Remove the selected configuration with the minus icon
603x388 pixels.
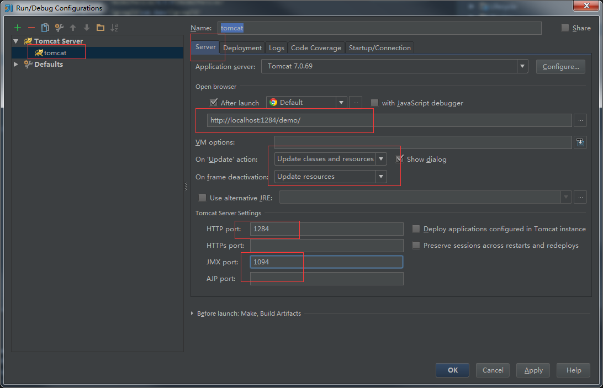(x=31, y=28)
